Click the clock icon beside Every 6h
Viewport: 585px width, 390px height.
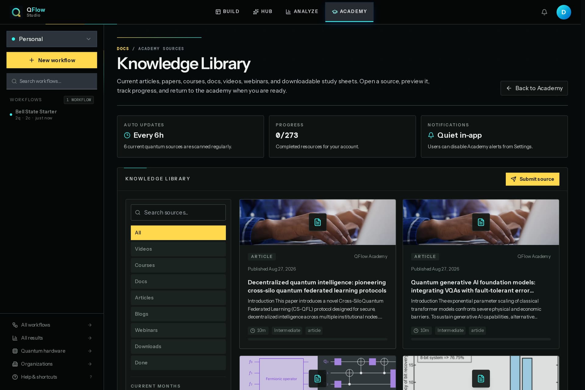127,135
